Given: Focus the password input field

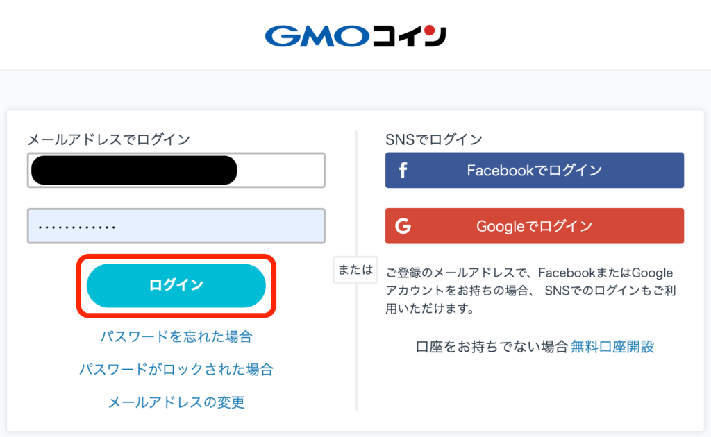Looking at the screenshot, I should click(x=176, y=226).
